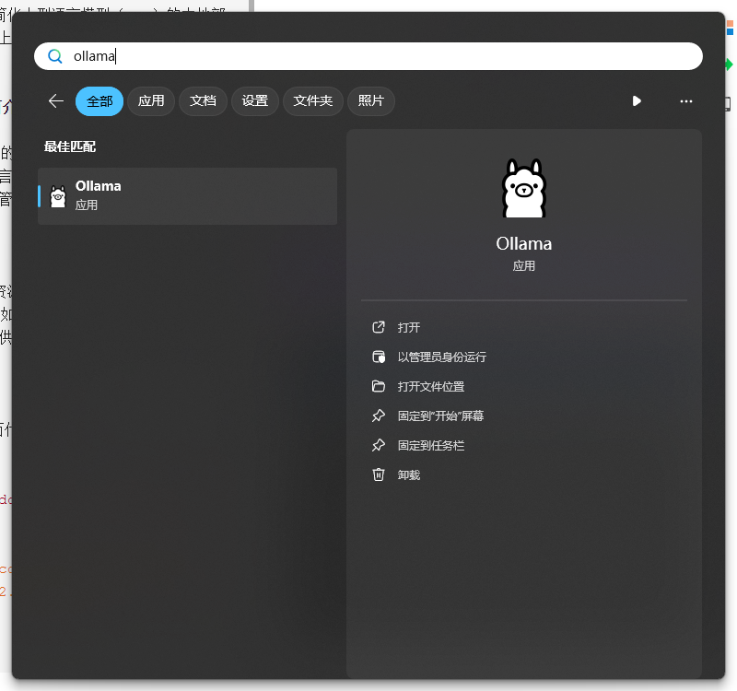
Task: Click the small Ollama llama icon in results
Action: (x=58, y=196)
